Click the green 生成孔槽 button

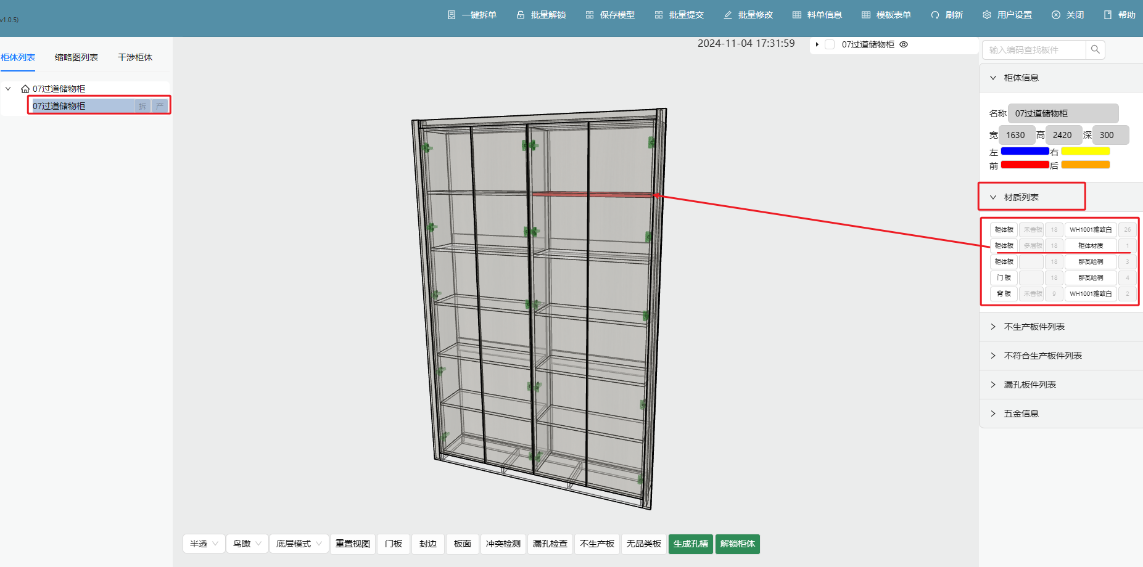tap(690, 544)
